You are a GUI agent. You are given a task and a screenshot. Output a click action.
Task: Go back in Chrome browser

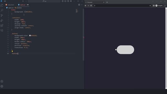point(86,5)
